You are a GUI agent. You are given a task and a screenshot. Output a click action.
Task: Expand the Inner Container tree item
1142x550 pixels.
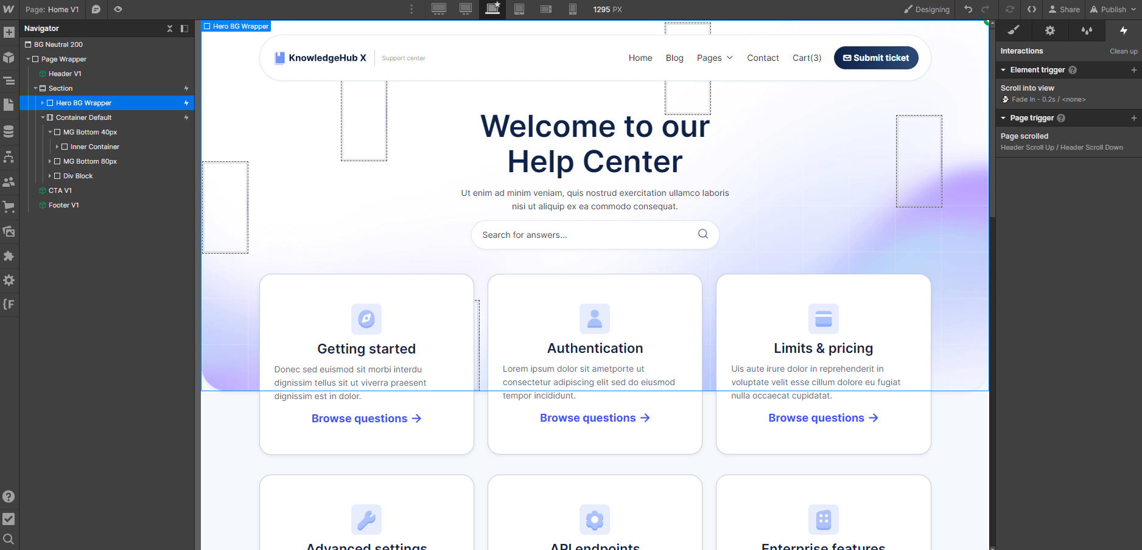(x=58, y=147)
